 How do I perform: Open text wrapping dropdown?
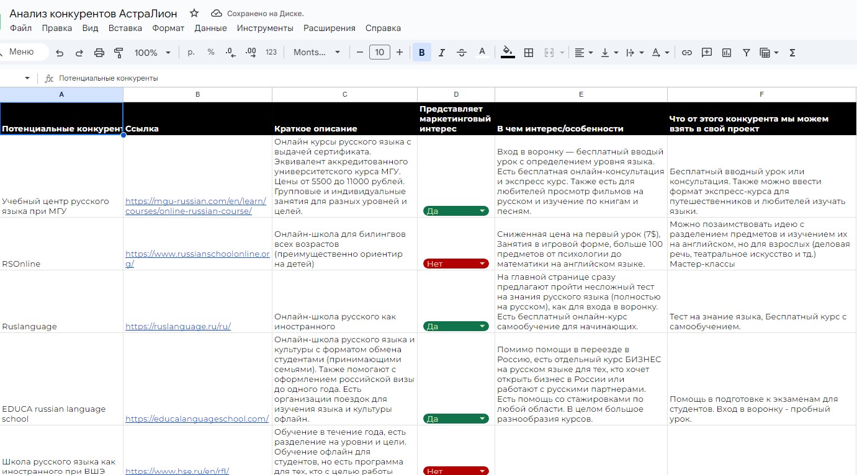[635, 53]
